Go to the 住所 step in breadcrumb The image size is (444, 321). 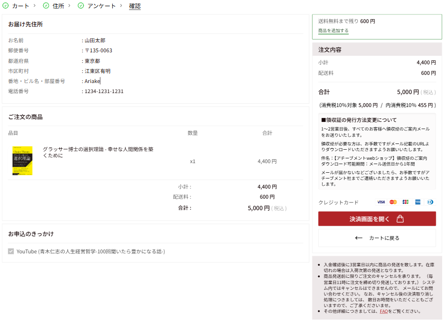tap(59, 6)
